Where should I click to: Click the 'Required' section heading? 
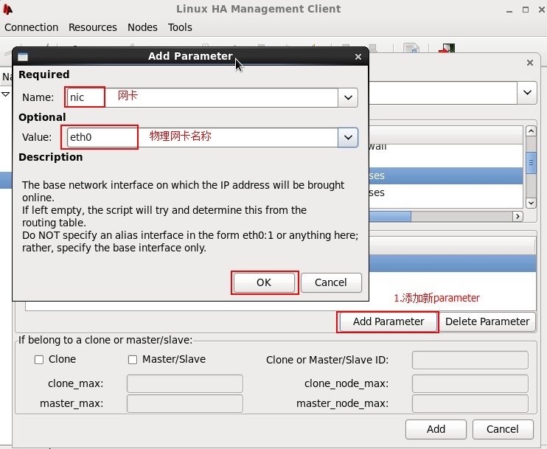click(x=44, y=74)
